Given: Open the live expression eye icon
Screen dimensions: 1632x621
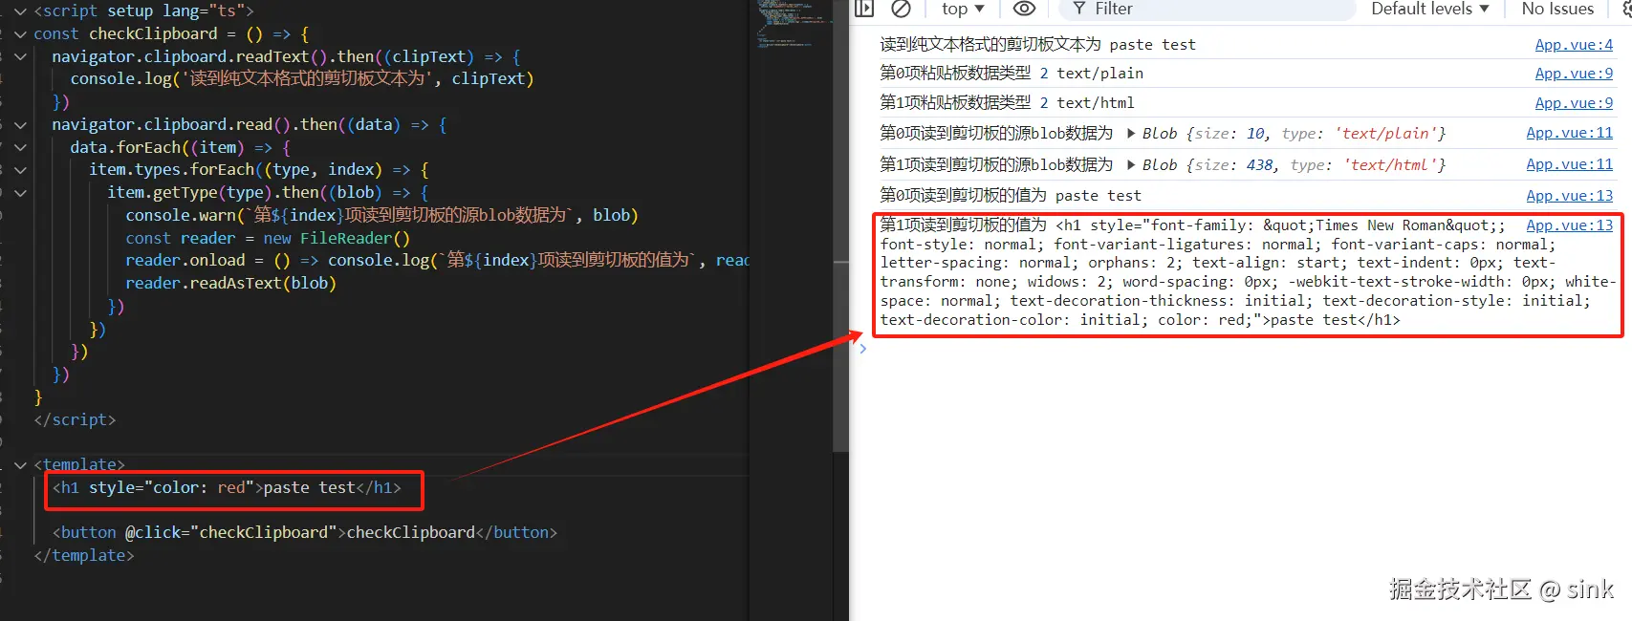Looking at the screenshot, I should tap(1024, 9).
